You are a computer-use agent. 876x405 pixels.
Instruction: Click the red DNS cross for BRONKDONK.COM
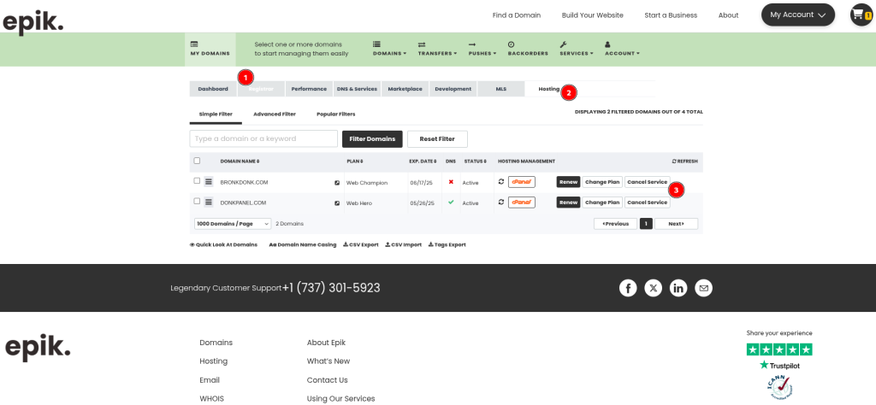[451, 182]
